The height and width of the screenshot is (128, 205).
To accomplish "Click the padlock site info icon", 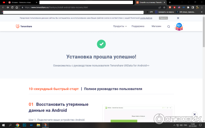I will point(22,8).
